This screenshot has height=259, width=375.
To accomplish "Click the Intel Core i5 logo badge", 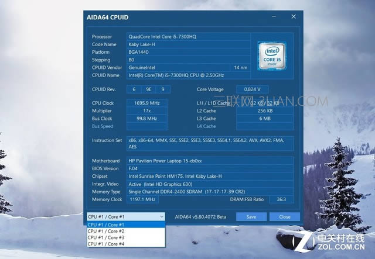I will click(x=272, y=56).
